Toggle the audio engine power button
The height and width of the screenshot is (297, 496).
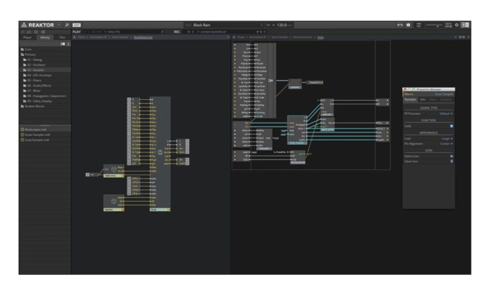pyautogui.click(x=457, y=25)
